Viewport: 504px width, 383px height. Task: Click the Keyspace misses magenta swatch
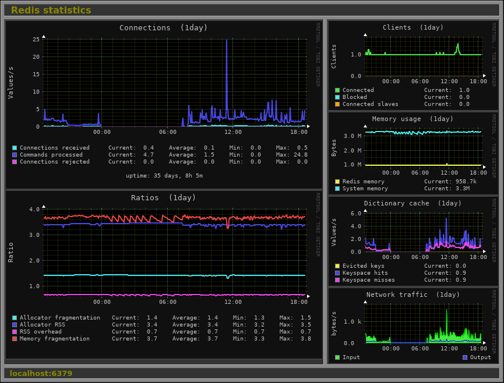(337, 281)
